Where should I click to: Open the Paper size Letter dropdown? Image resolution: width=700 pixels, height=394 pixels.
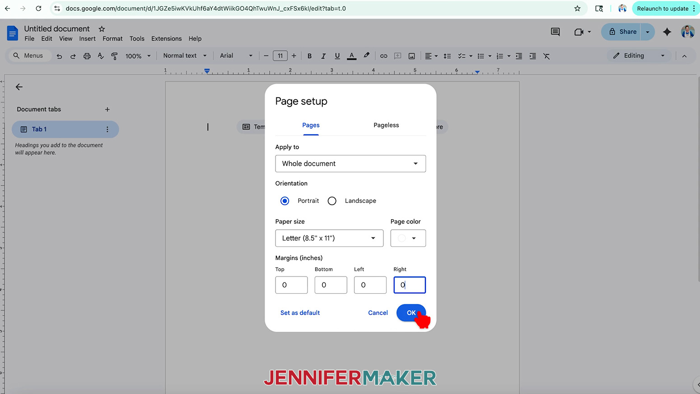pos(329,238)
